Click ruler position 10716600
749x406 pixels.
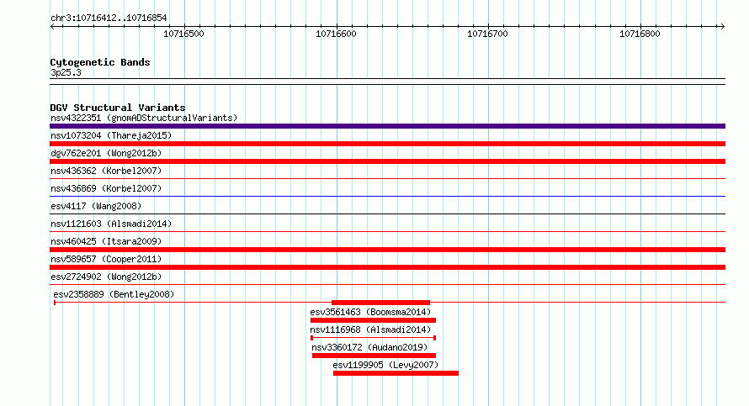[x=337, y=34]
